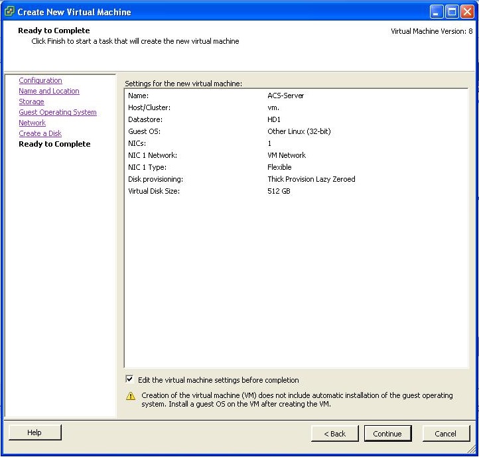Jump to the Storage step
This screenshot has width=479, height=457.
tap(31, 101)
